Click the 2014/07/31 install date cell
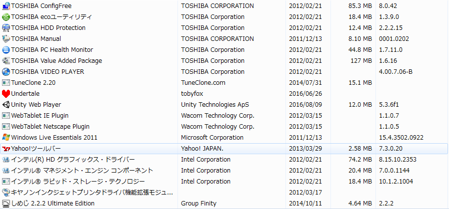Viewport: 449px width, 209px height. [x=305, y=83]
